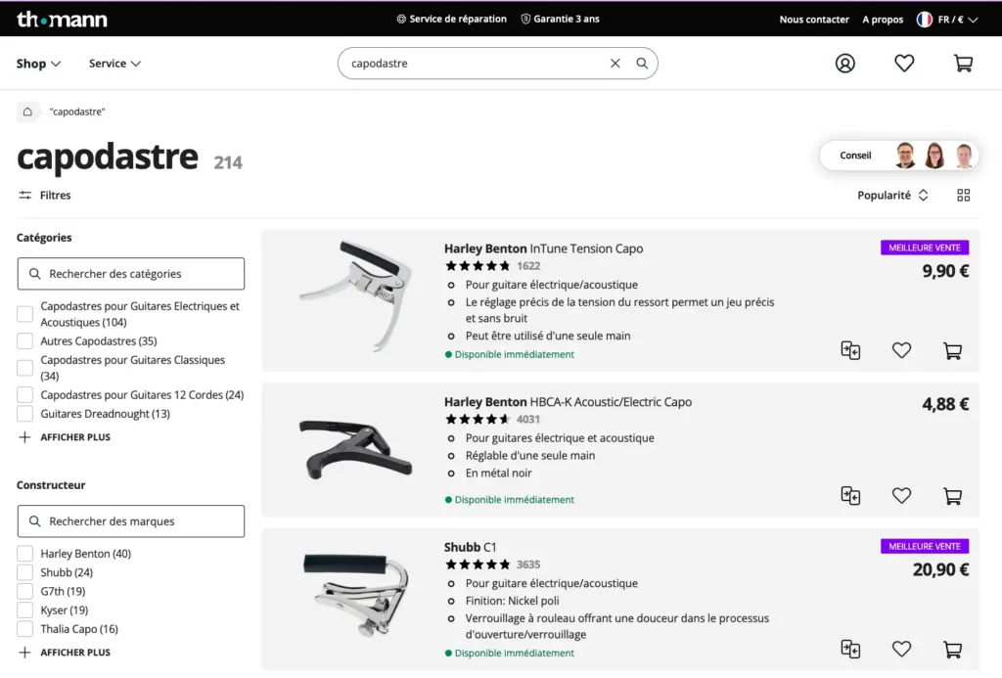The width and height of the screenshot is (1002, 678).
Task: Open the FR / € language selector
Action: click(947, 20)
